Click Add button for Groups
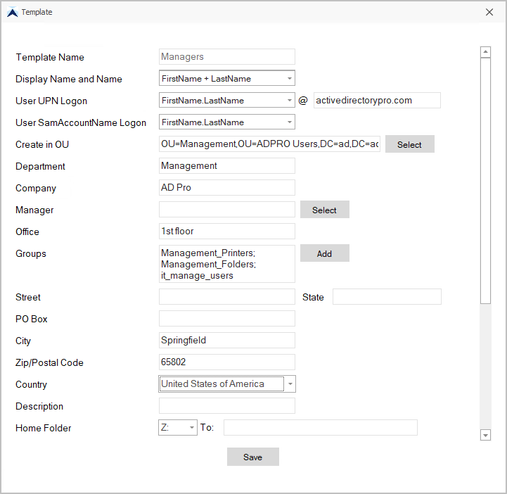Image resolution: width=507 pixels, height=494 pixels. tap(325, 253)
